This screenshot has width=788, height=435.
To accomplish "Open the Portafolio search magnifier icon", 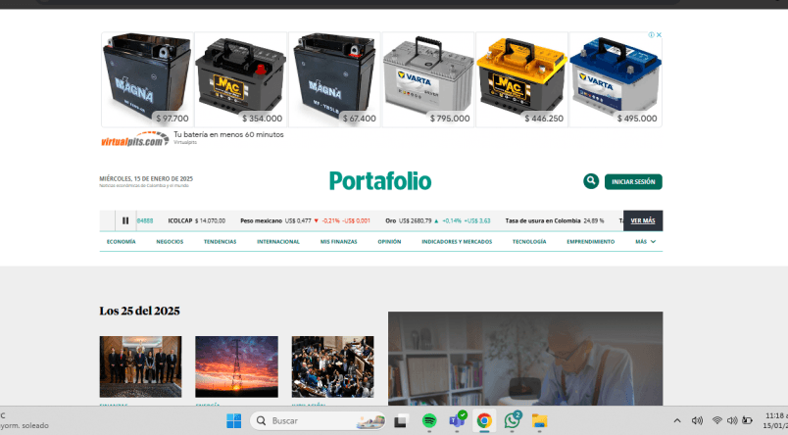I will pos(591,181).
